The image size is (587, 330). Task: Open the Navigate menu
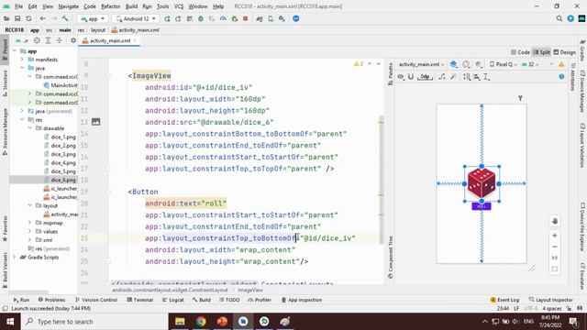point(69,6)
